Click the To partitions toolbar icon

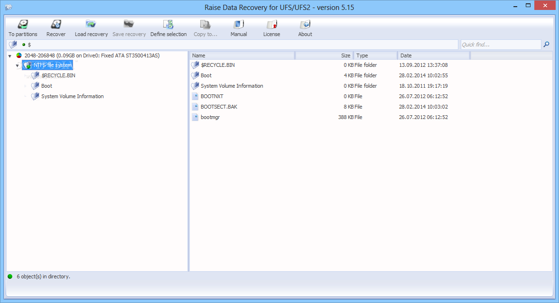23,24
